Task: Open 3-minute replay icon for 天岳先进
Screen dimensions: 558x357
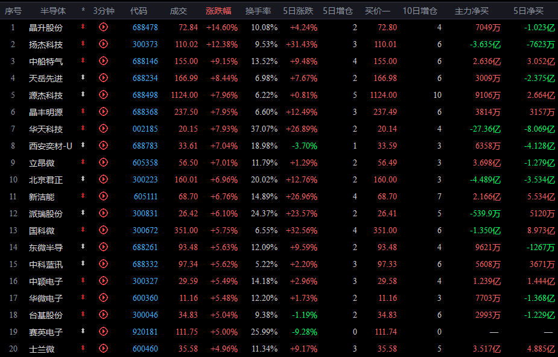Action: click(103, 78)
